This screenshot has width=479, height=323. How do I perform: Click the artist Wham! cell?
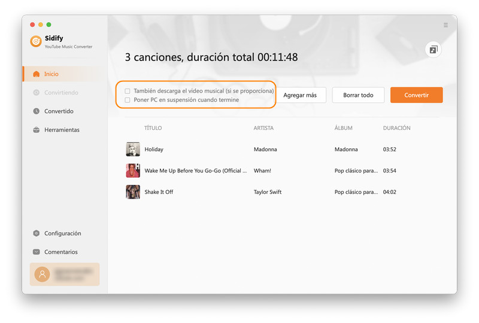tap(262, 170)
